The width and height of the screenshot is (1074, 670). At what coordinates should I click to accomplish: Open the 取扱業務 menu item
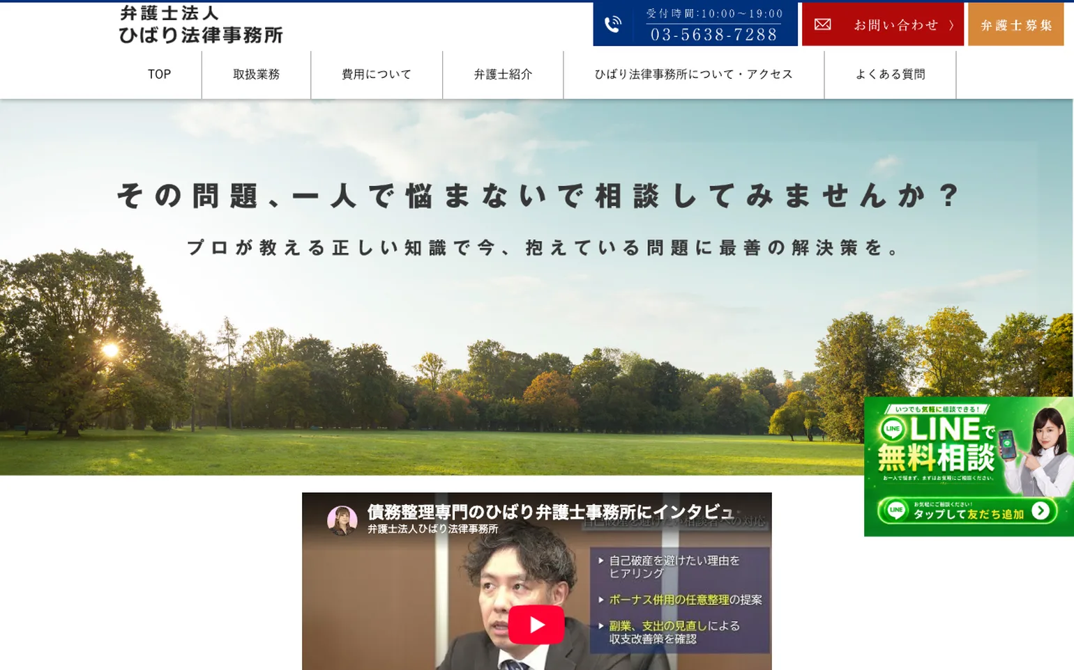pos(256,75)
